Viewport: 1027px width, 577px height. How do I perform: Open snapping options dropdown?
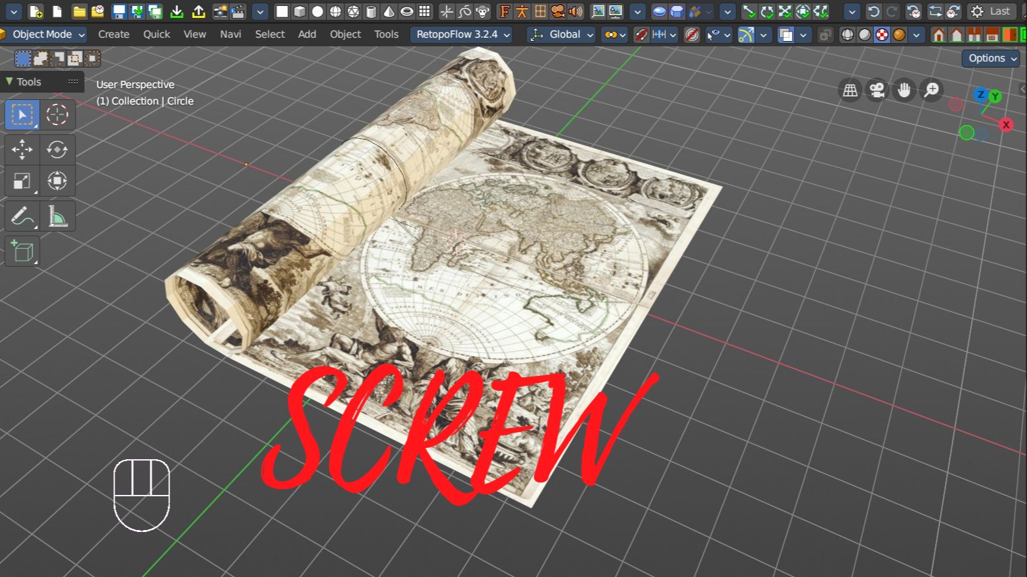(664, 34)
